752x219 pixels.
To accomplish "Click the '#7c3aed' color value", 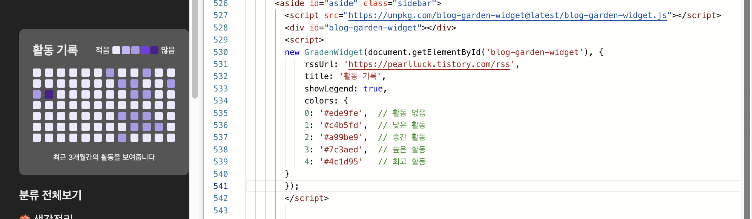I will 341,150.
